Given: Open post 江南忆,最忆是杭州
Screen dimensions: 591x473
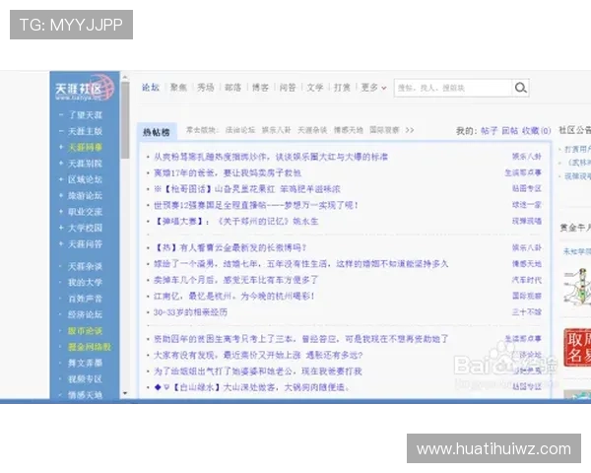Looking at the screenshot, I should 234,296.
